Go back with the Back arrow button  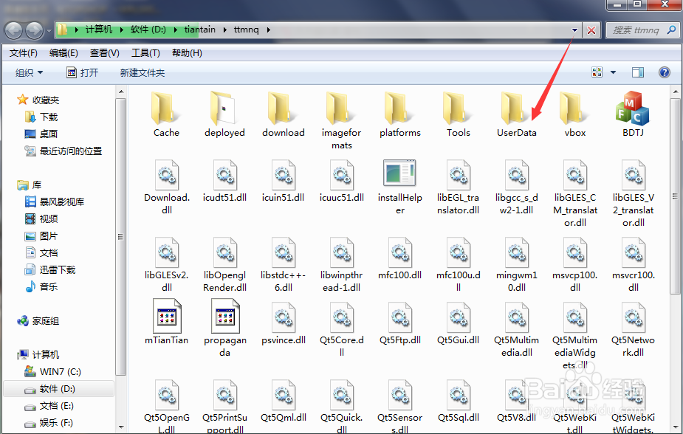13,30
